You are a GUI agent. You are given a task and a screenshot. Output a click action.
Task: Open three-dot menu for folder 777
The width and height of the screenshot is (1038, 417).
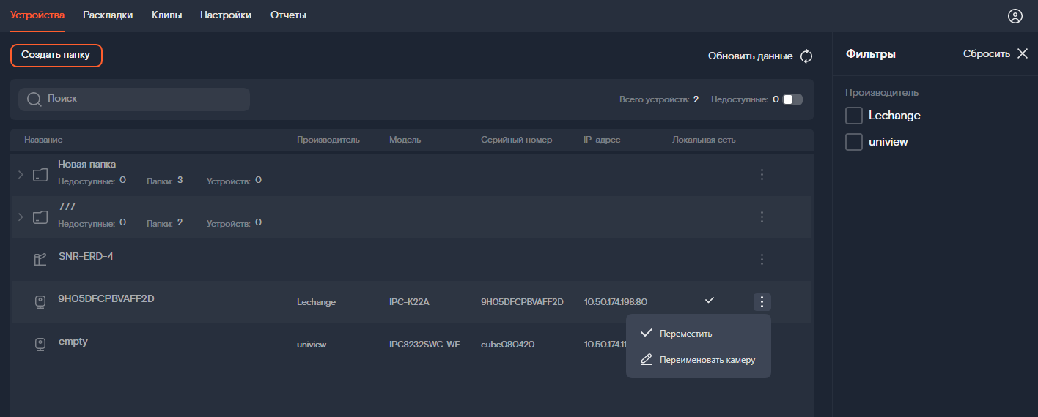[x=762, y=217]
